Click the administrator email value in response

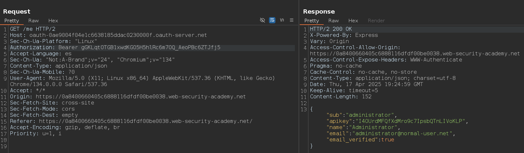click(x=402, y=134)
